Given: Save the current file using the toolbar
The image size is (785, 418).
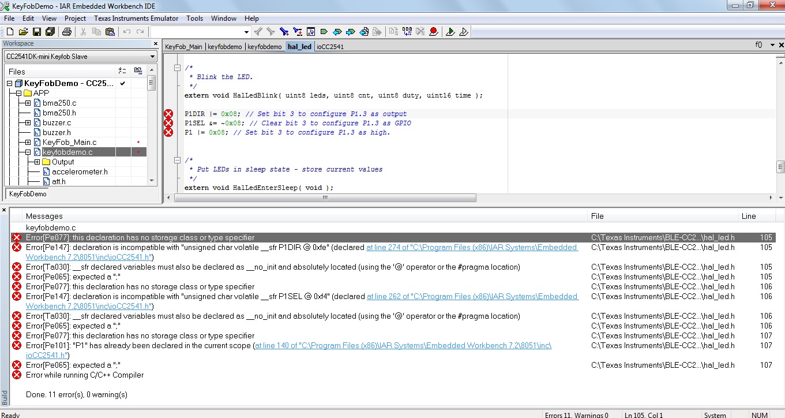Looking at the screenshot, I should (x=36, y=32).
